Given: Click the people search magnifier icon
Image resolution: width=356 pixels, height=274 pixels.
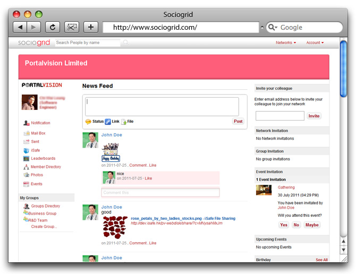Looking at the screenshot, I should pos(125,42).
